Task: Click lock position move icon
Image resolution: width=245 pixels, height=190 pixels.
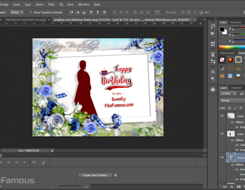Action: (241, 107)
